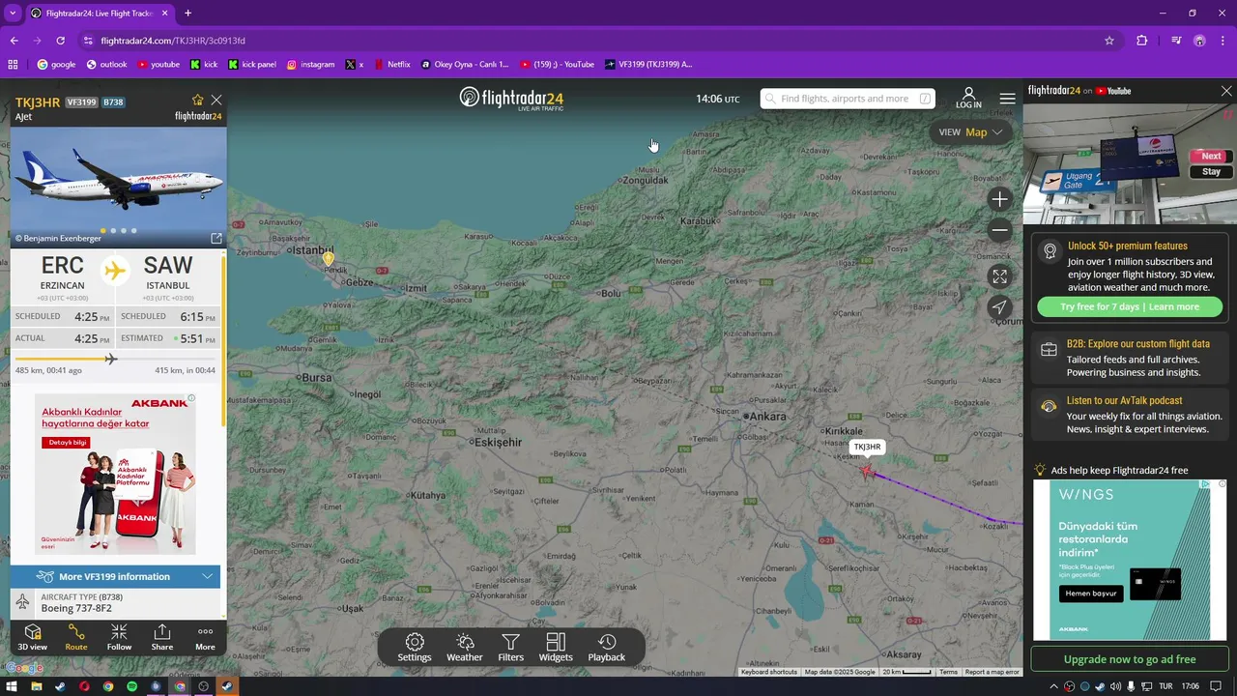Image resolution: width=1237 pixels, height=696 pixels.
Task: Click Next in the YouTube video
Action: [1211, 156]
